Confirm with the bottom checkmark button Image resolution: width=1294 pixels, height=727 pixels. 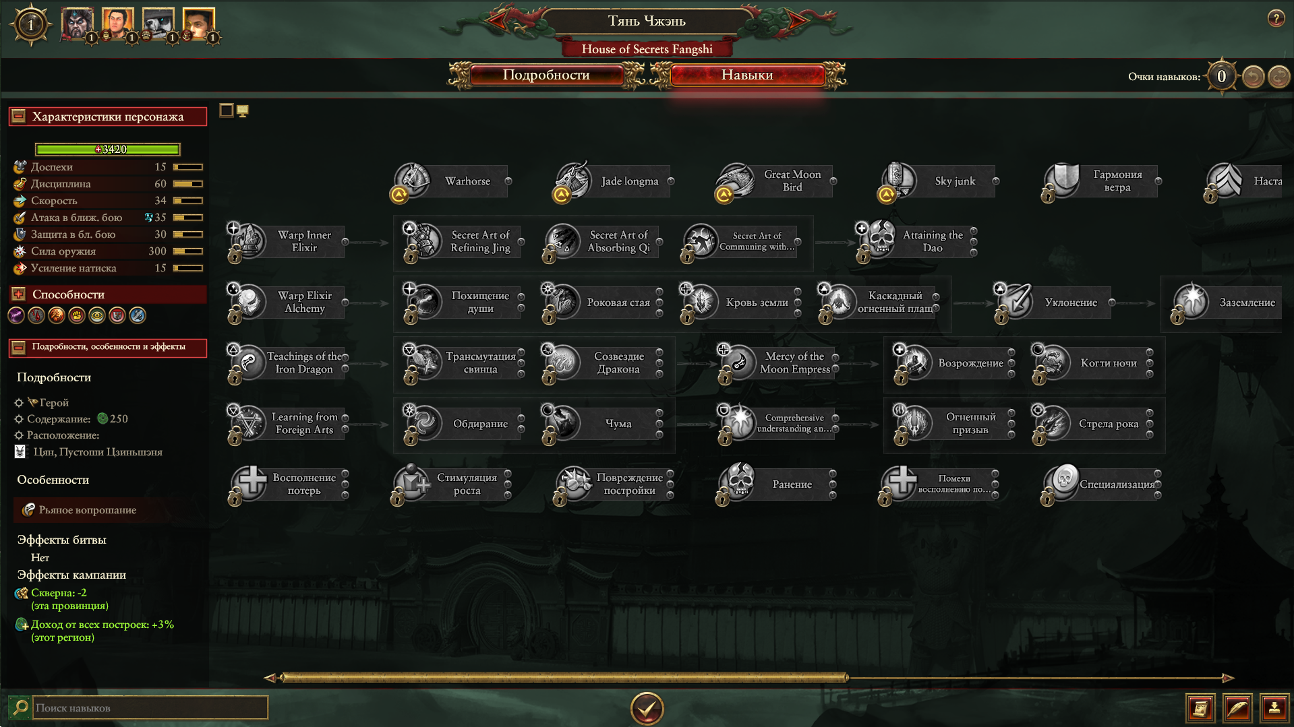[x=647, y=708]
